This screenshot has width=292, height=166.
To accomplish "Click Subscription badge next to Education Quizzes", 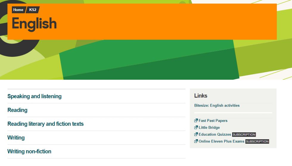I will click(244, 134).
